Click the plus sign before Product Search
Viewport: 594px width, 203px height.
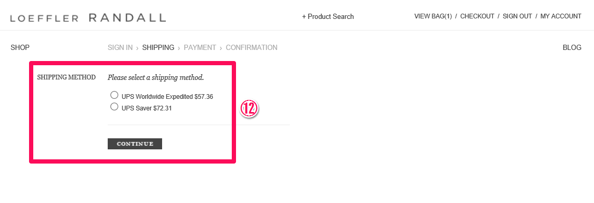pos(304,17)
